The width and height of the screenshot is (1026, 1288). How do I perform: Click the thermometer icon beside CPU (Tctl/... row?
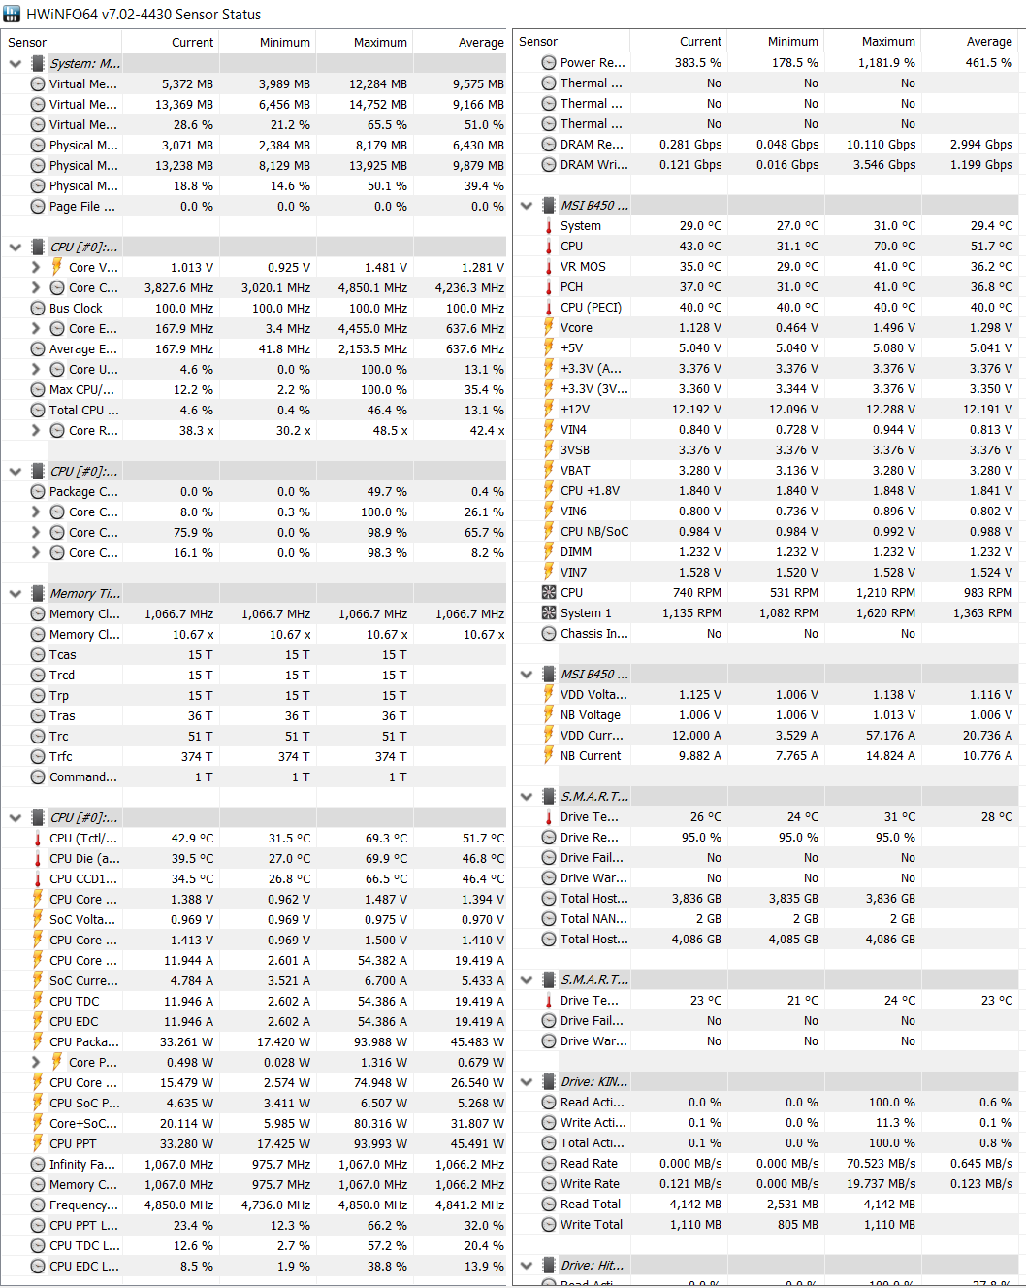click(x=38, y=838)
